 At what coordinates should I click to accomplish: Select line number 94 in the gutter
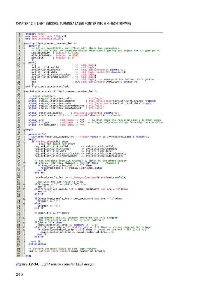(19, 256)
